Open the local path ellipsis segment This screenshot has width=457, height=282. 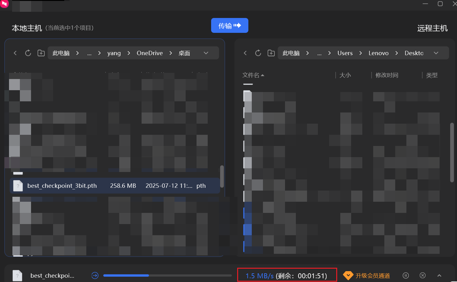[89, 54]
